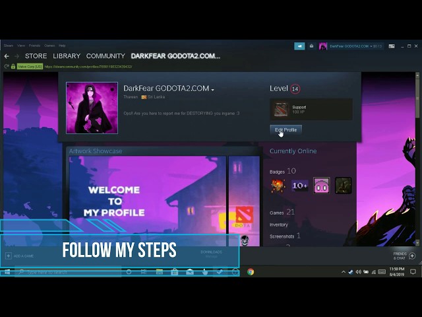Open the DARKFEAR GODOTA2.COM navigation tab
The width and height of the screenshot is (422, 317).
175,56
